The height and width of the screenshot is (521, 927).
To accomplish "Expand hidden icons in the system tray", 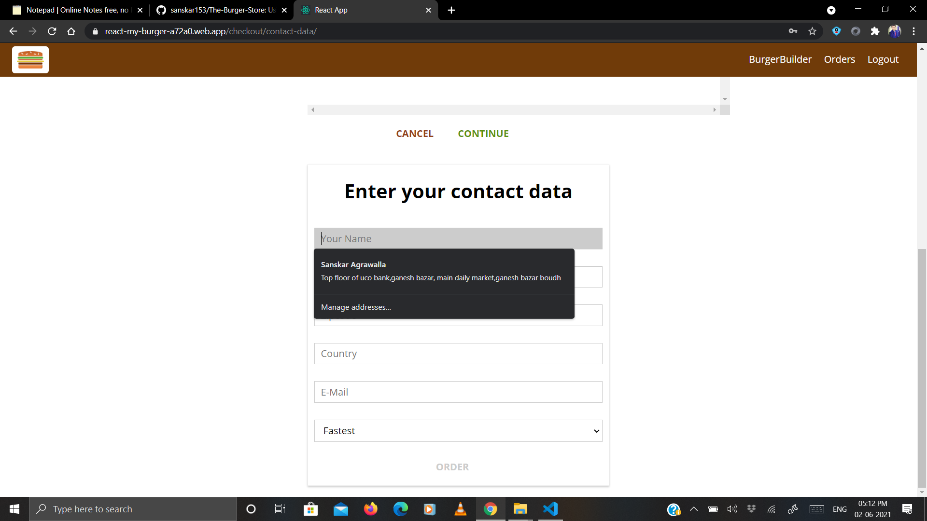I will coord(694,508).
